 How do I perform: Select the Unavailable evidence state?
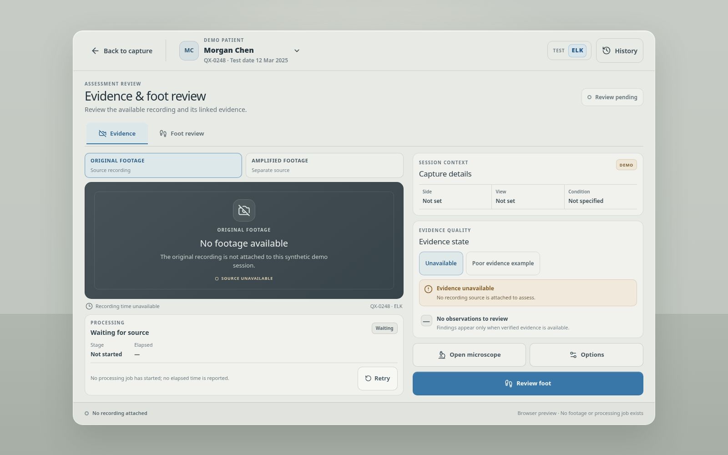coord(441,263)
